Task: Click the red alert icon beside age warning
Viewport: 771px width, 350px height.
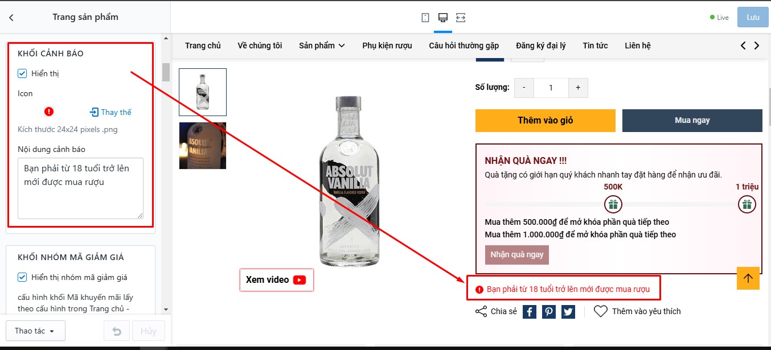Action: [x=479, y=289]
